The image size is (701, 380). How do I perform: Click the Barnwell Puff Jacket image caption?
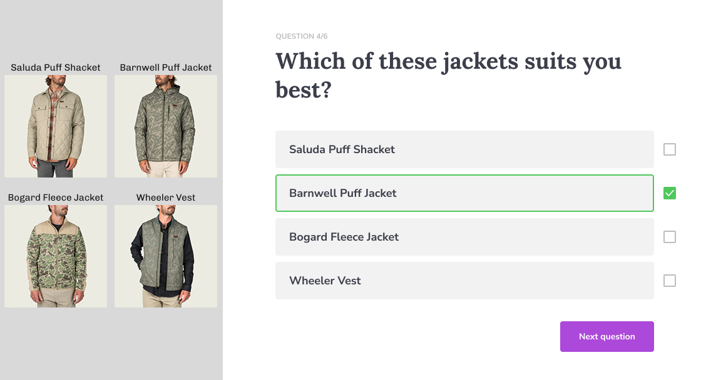(x=165, y=67)
